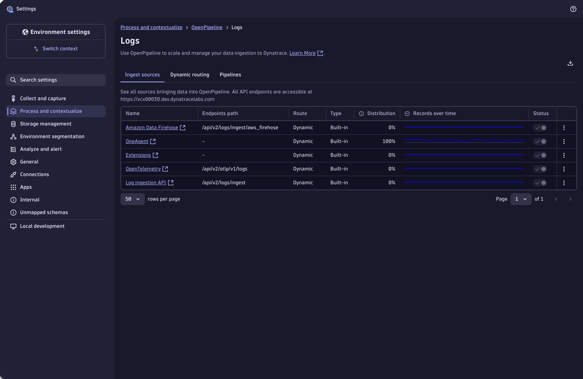The height and width of the screenshot is (379, 583).
Task: Open the help icon in the top-right corner
Action: [573, 8]
